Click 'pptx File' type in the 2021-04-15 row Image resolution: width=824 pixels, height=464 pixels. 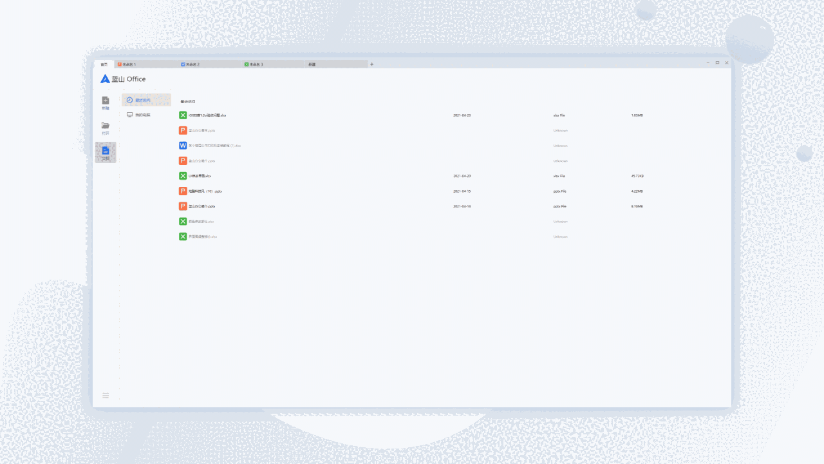click(x=560, y=191)
